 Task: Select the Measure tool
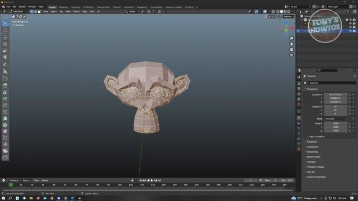[5, 71]
